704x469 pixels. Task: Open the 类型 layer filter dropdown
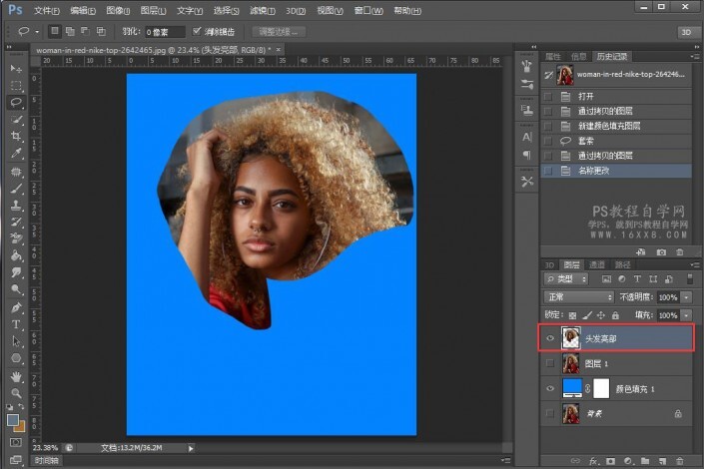[566, 280]
